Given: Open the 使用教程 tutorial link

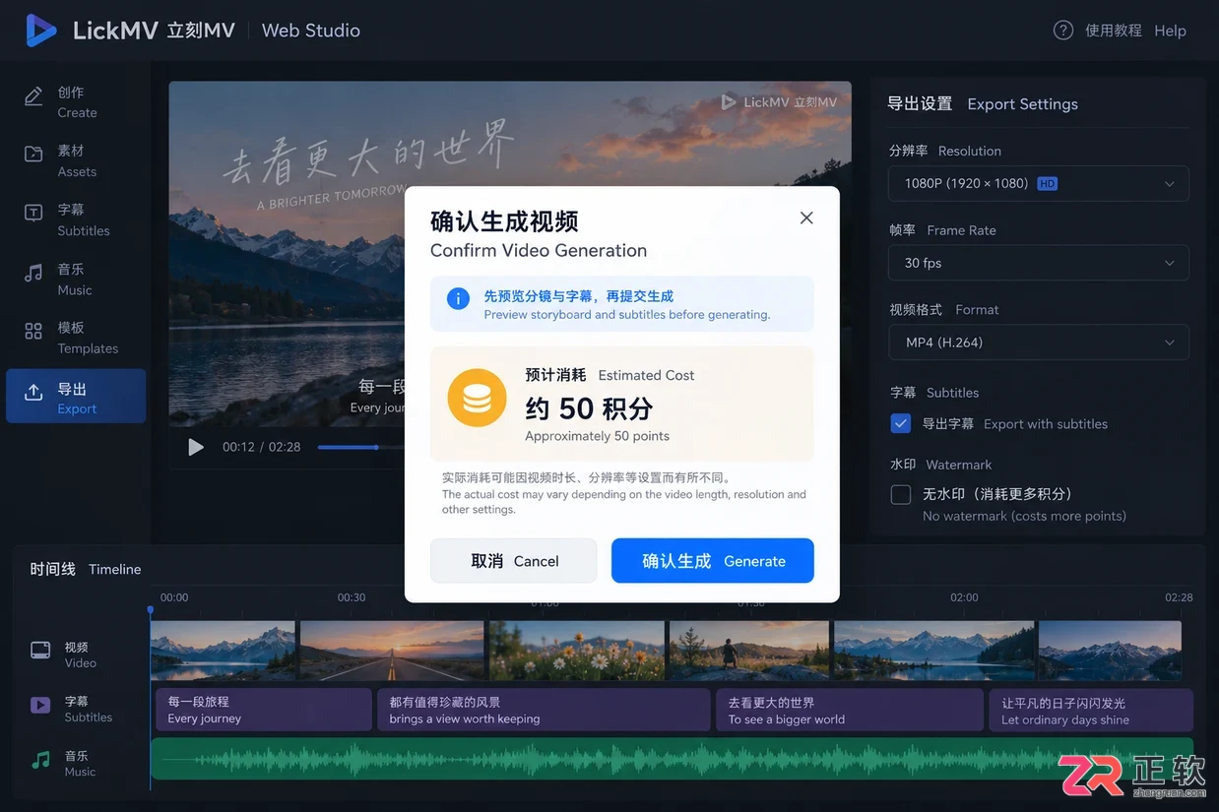Looking at the screenshot, I should [1114, 31].
